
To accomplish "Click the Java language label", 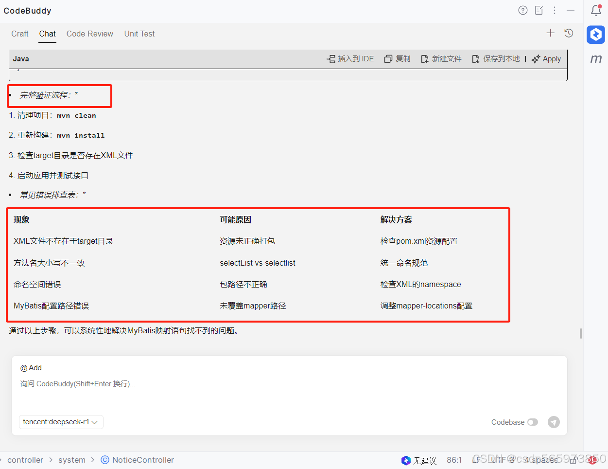I will pyautogui.click(x=21, y=59).
